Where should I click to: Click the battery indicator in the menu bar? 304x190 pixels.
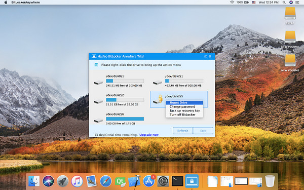coord(243,3)
